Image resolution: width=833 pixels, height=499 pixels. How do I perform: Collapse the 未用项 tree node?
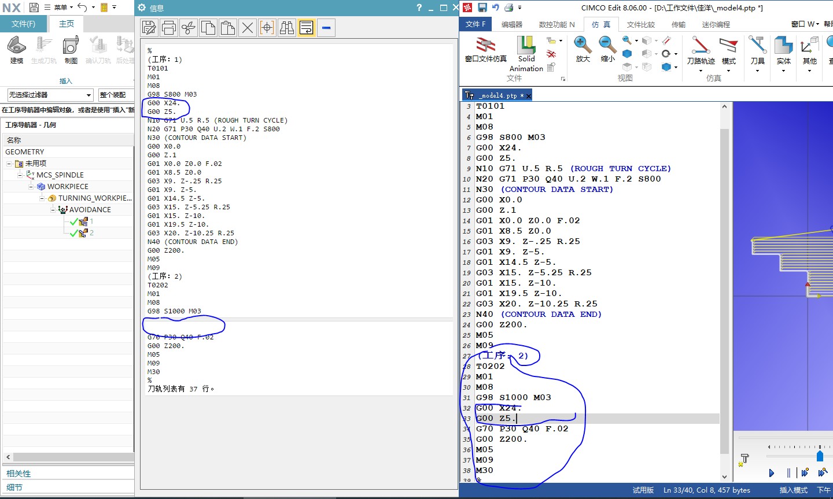9,164
